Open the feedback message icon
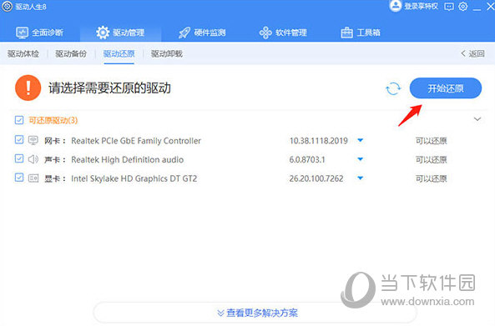This screenshot has width=495, height=326. coord(448,7)
